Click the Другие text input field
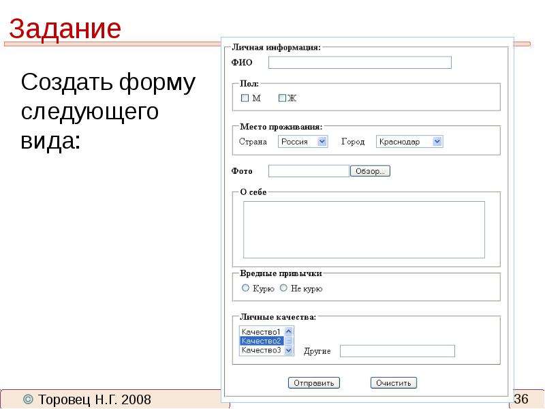Screen dimensions: 545x409 [397, 351]
